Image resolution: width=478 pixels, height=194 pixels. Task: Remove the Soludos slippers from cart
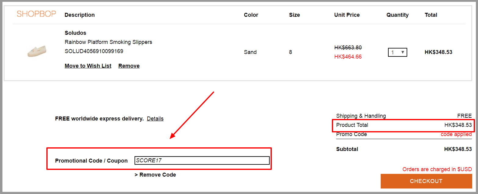point(129,66)
